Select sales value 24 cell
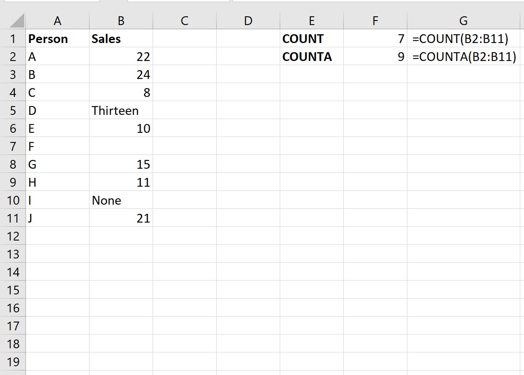524x375 pixels. [x=121, y=75]
